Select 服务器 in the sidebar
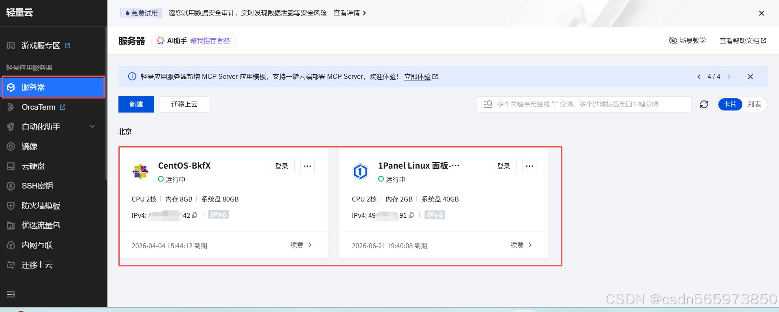Screen dimensions: 779x312 [x=53, y=87]
